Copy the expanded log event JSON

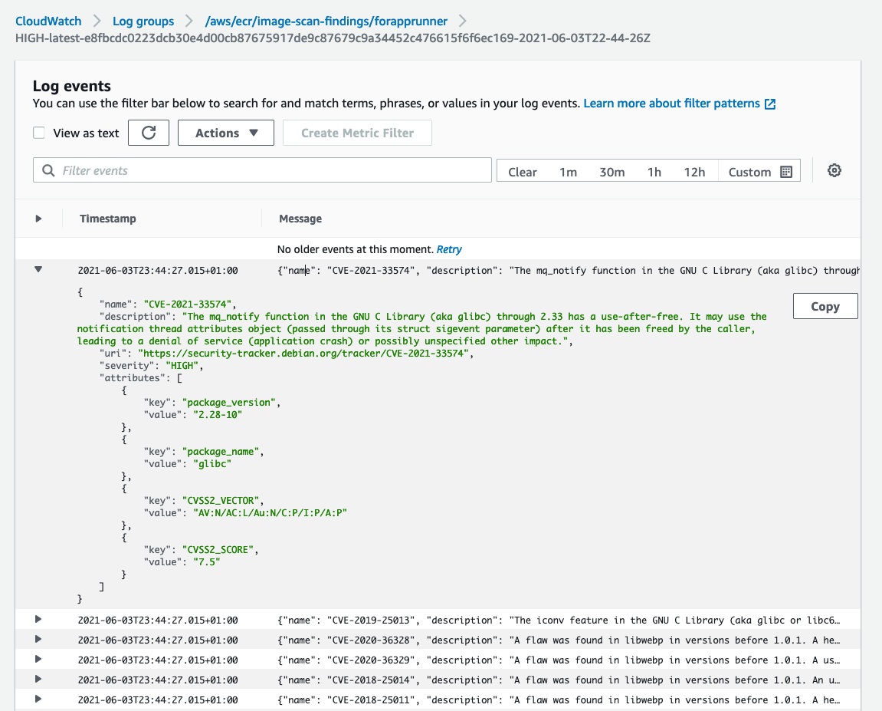(x=825, y=306)
